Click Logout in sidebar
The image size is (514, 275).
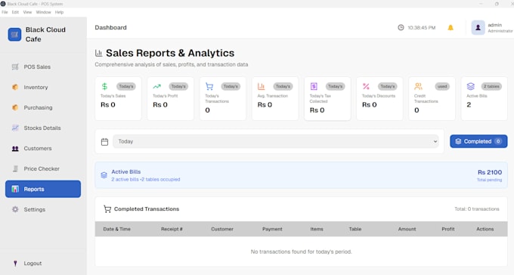(43, 263)
